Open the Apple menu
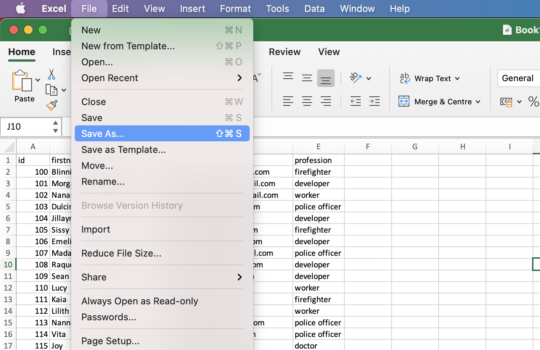 coord(21,8)
